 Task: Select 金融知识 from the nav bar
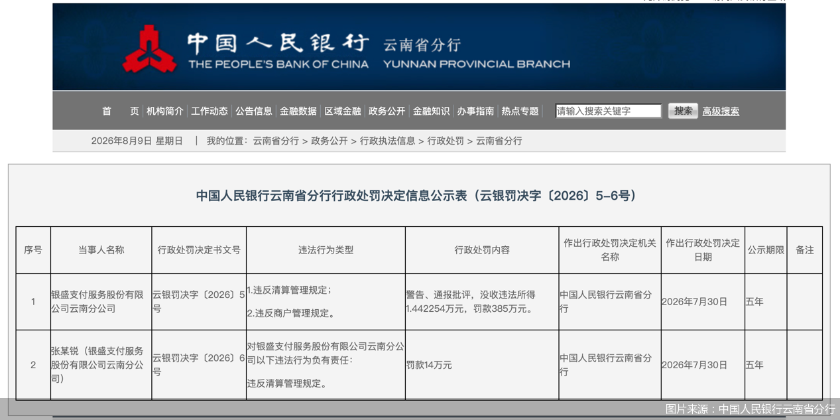(x=431, y=111)
